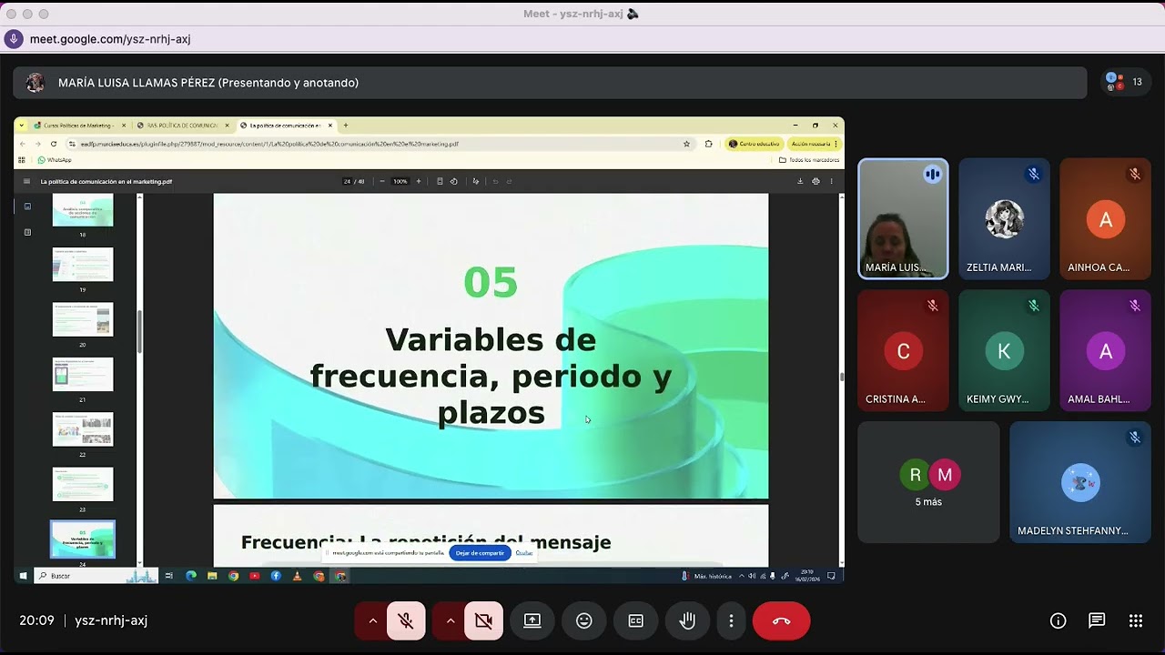This screenshot has width=1165, height=655.
Task: Click the present screen (share) icon
Action: (x=532, y=620)
